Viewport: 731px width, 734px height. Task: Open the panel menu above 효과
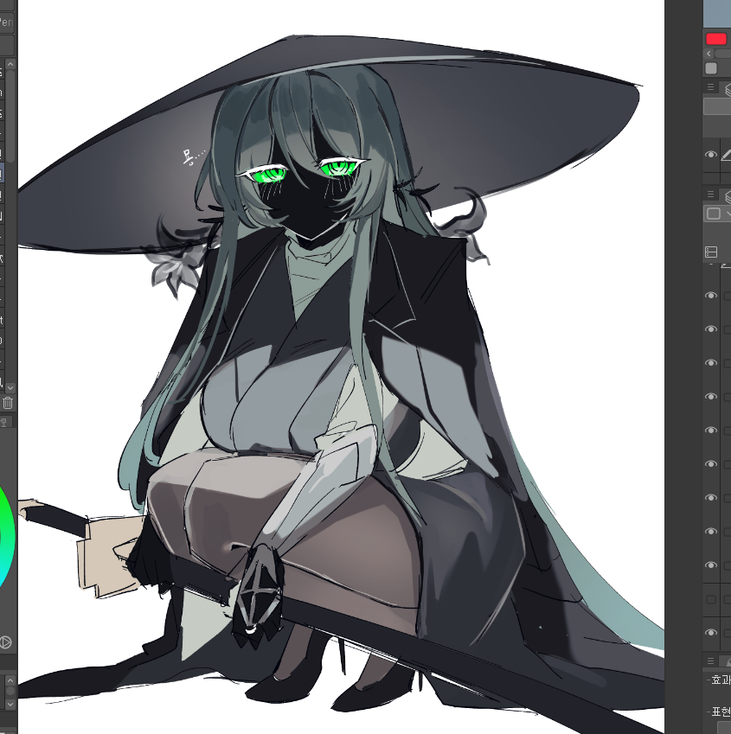point(710,661)
